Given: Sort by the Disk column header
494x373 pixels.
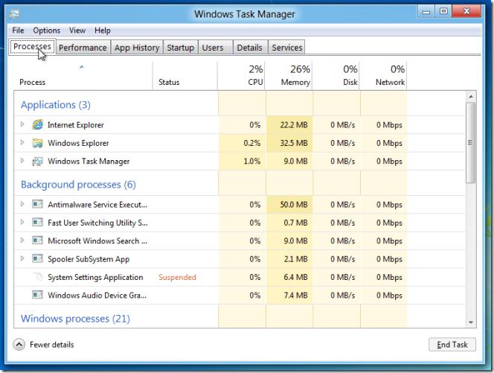Looking at the screenshot, I should 336,76.
